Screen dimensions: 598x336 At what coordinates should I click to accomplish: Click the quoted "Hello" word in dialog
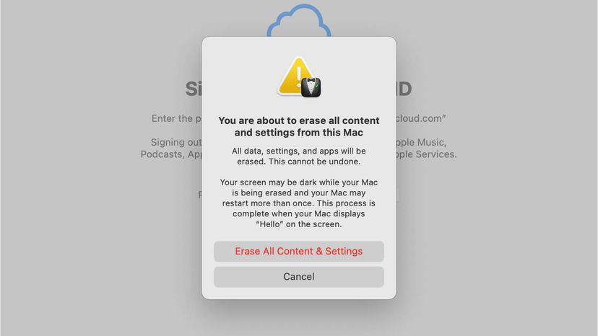(269, 224)
